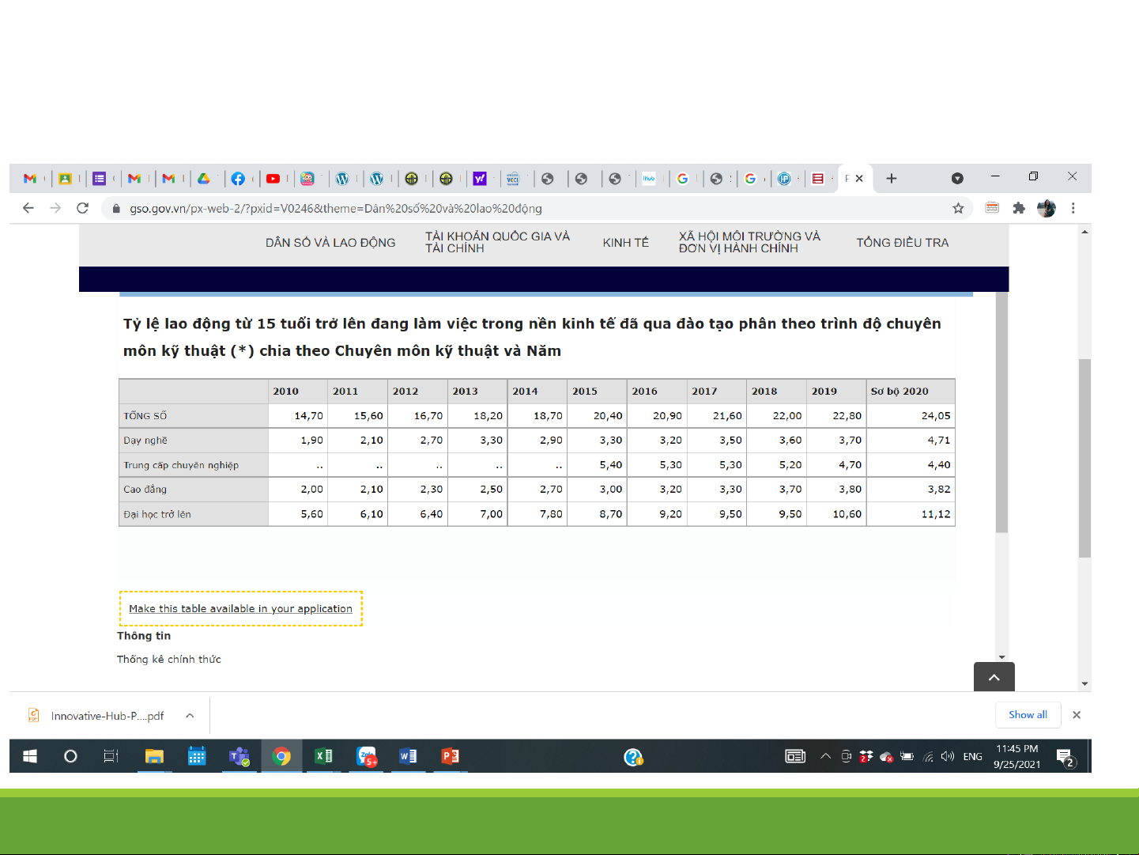Bookmark this page with the star icon
The width and height of the screenshot is (1139, 855).
tap(958, 208)
